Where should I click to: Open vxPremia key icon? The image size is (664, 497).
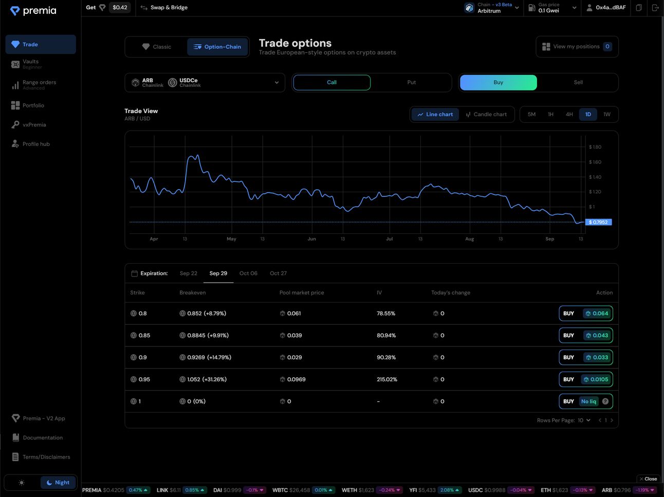click(15, 125)
